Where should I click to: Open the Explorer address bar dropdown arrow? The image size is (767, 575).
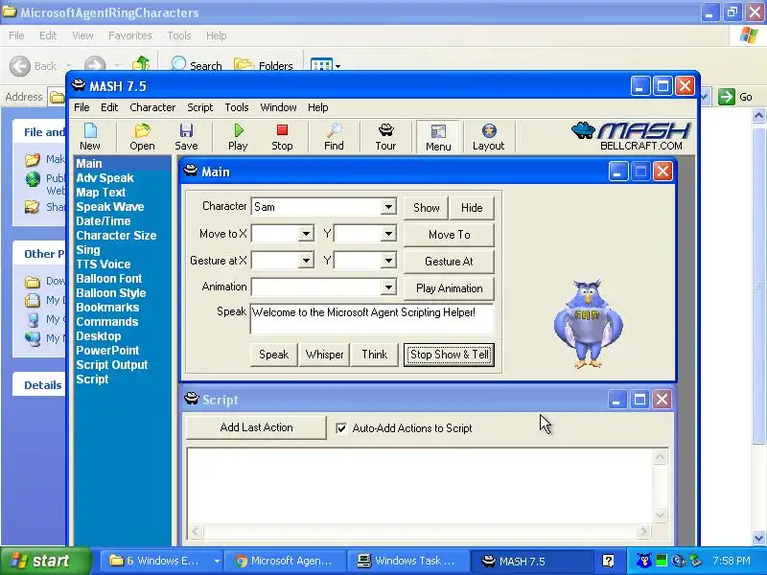point(704,97)
